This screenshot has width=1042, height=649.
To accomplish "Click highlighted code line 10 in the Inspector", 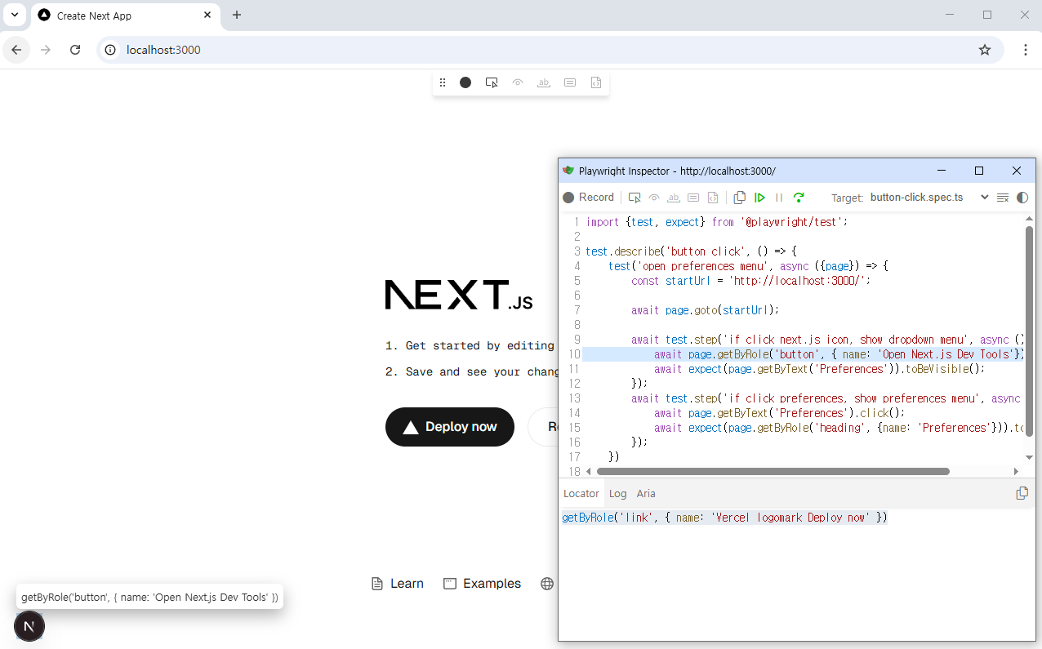I will coord(803,354).
